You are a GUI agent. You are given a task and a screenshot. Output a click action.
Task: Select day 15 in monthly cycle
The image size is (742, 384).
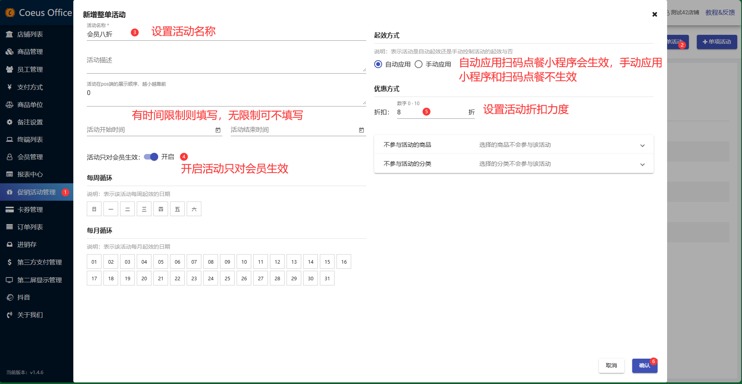[x=327, y=262]
